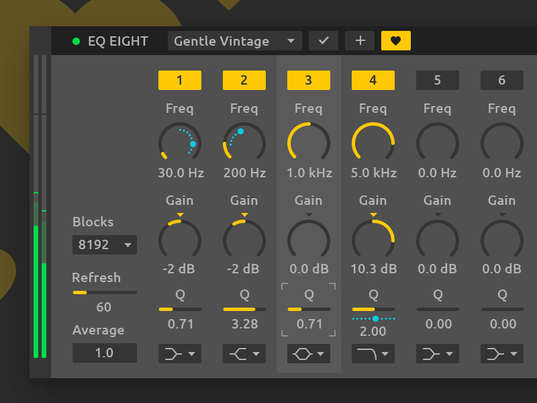Select band 3 notch filter shape icon
This screenshot has height=403, width=537.
point(309,353)
